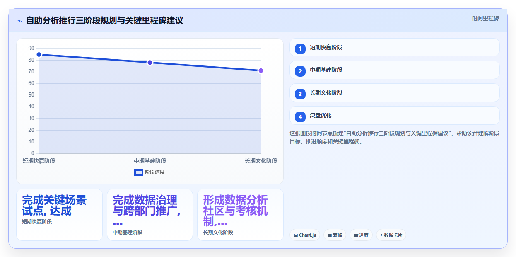Click the description paragraph starting 这张图按时间节点

point(395,137)
